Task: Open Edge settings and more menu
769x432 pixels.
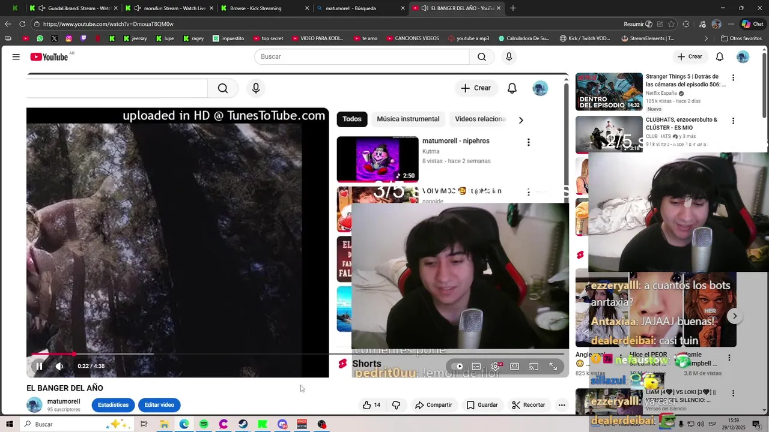Action: [x=731, y=24]
